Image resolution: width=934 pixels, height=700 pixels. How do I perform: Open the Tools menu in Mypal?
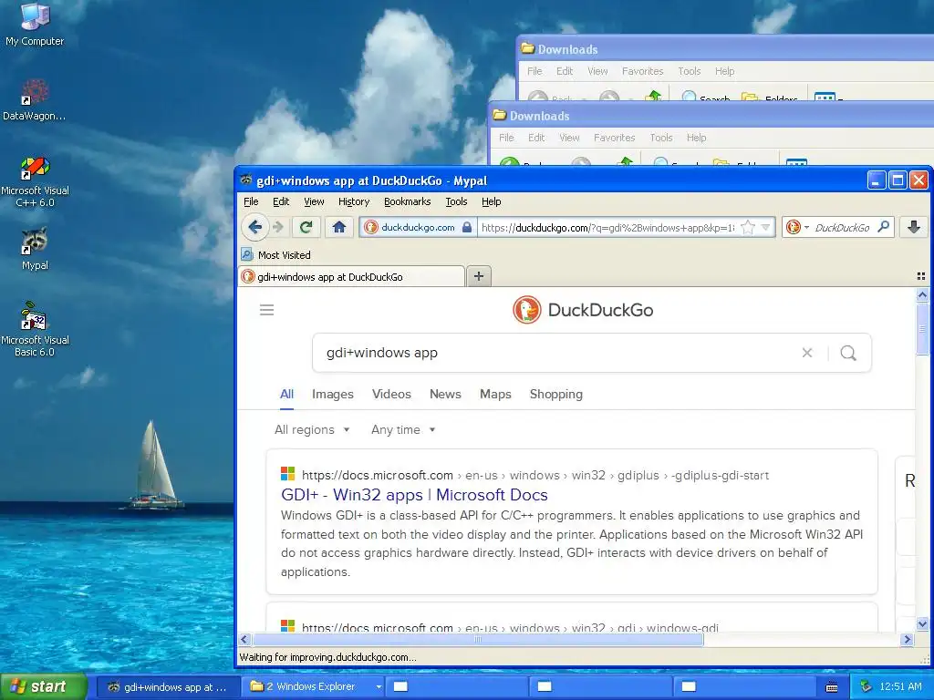pos(456,201)
